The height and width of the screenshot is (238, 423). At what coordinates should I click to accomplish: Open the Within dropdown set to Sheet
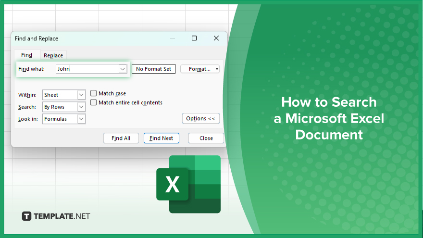coord(81,95)
